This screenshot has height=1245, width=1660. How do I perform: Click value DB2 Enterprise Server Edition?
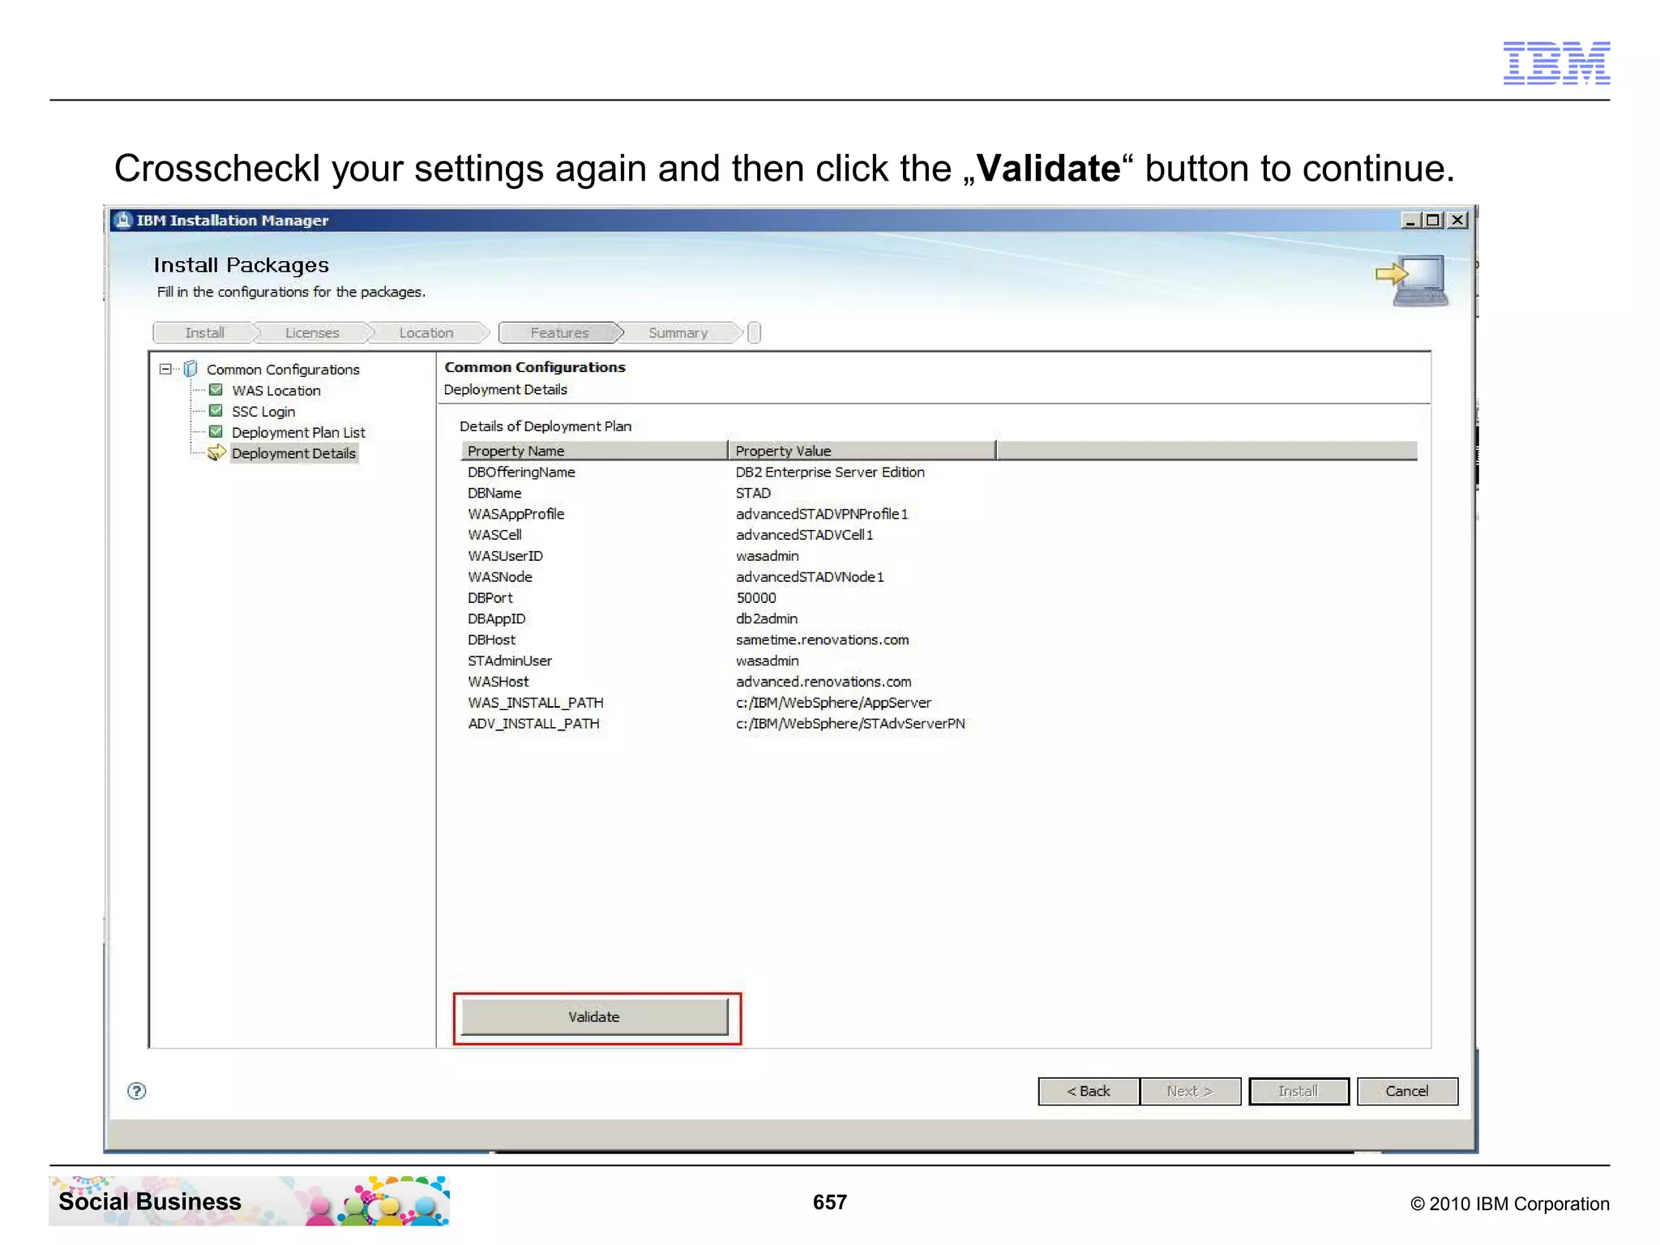830,472
